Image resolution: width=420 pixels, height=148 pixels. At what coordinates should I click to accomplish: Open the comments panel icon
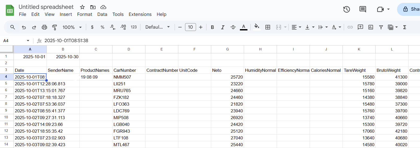click(363, 9)
